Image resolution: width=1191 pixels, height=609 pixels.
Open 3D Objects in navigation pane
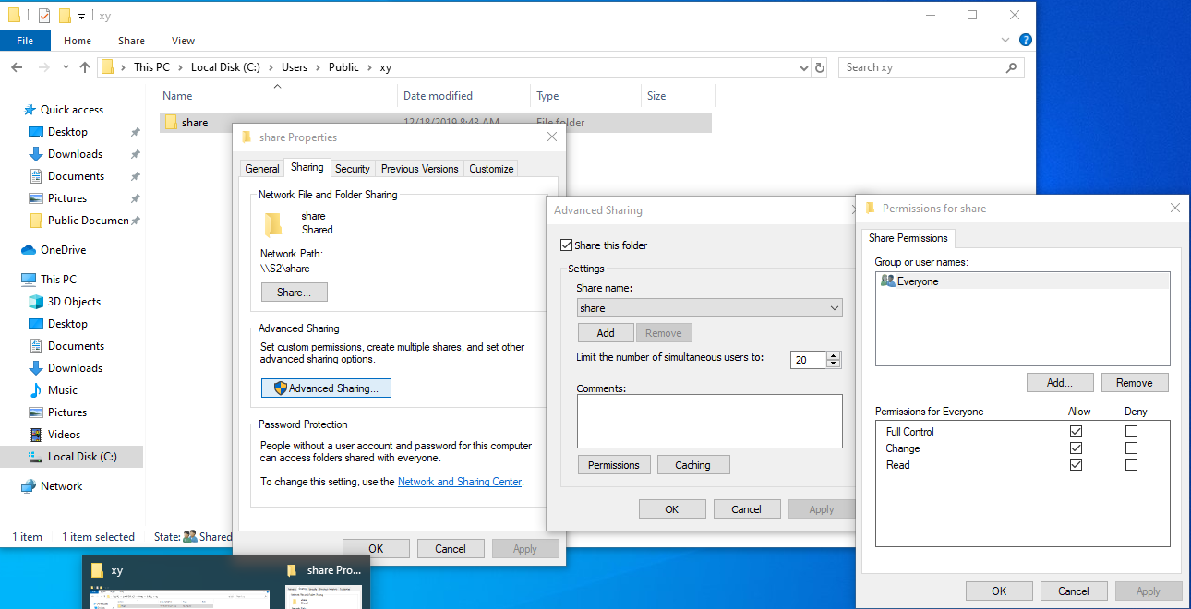tap(74, 302)
